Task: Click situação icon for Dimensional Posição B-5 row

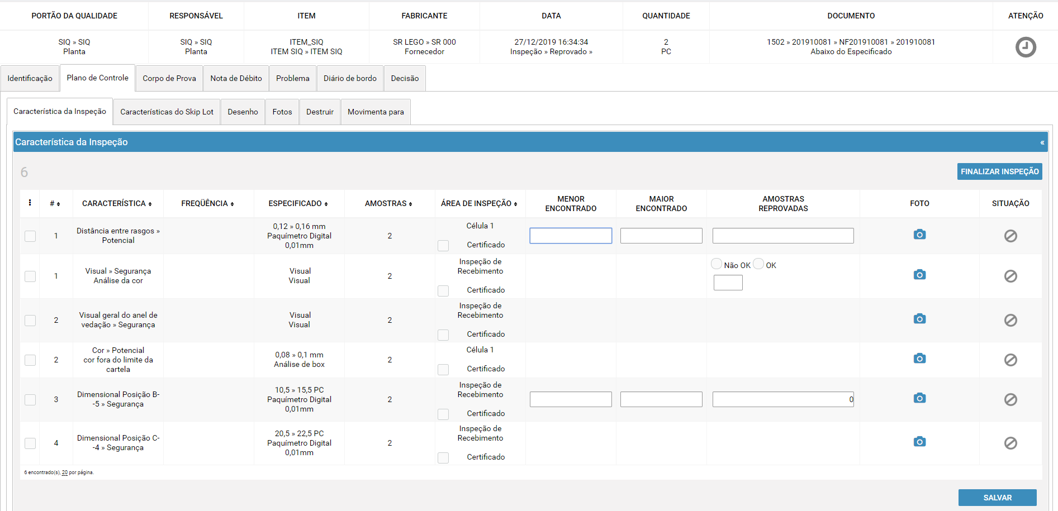Action: point(1010,400)
